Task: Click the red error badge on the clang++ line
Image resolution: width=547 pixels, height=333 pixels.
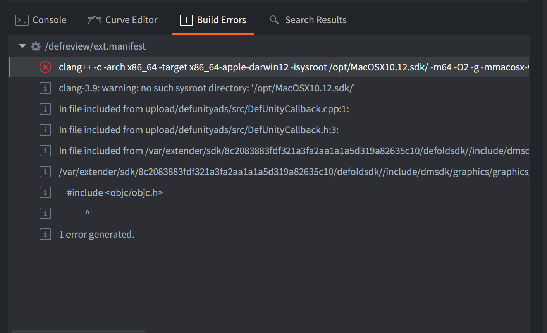Action: tap(45, 67)
